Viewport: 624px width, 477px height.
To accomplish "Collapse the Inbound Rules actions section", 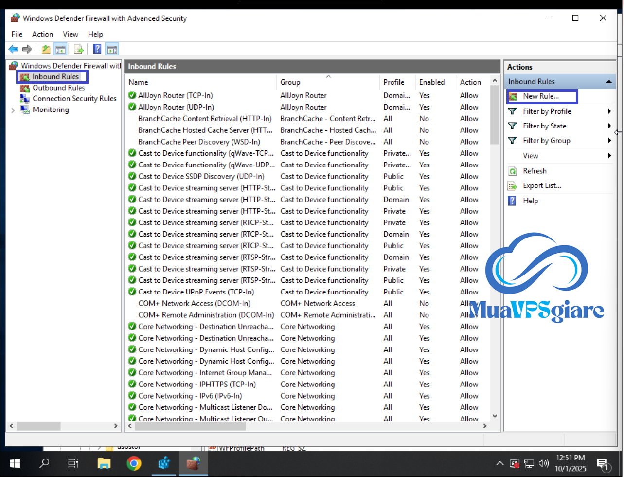I will coord(608,82).
